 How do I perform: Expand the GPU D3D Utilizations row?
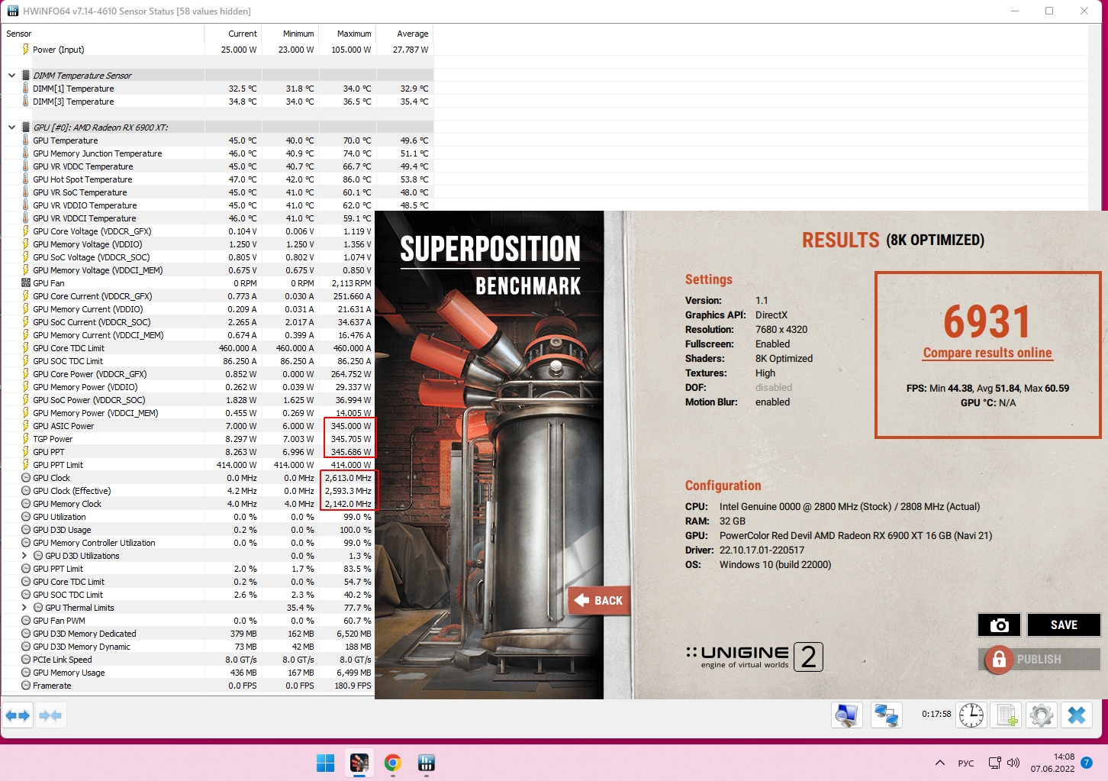coord(24,556)
